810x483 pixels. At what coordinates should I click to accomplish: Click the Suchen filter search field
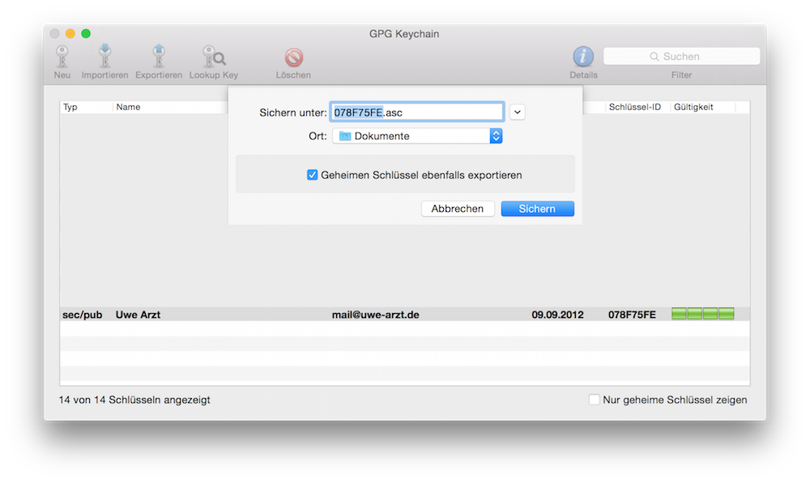pos(681,57)
